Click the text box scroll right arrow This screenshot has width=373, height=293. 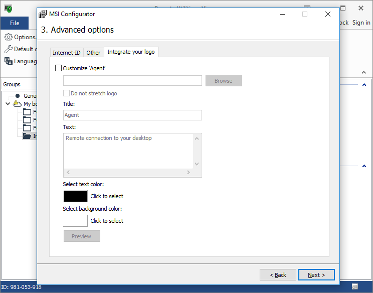(189, 172)
